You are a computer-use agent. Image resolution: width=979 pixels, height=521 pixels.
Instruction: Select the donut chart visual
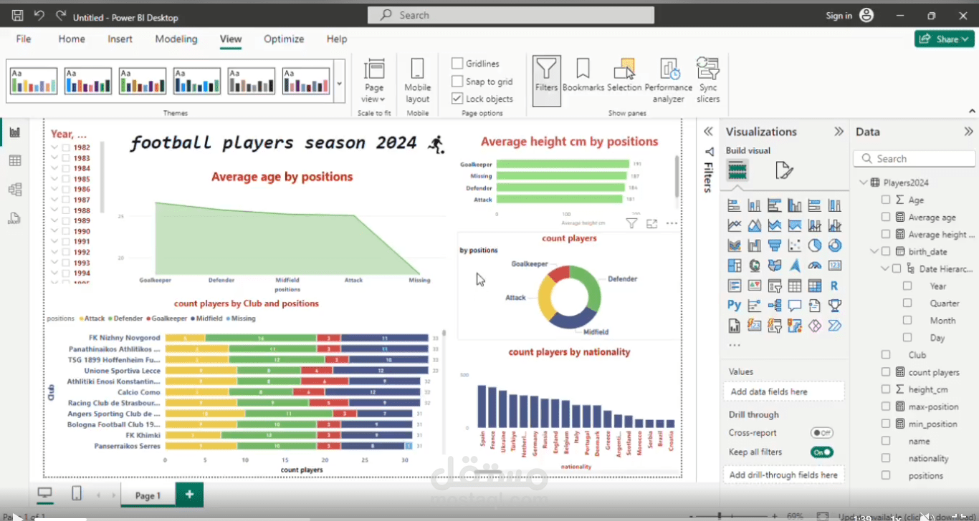click(x=834, y=245)
